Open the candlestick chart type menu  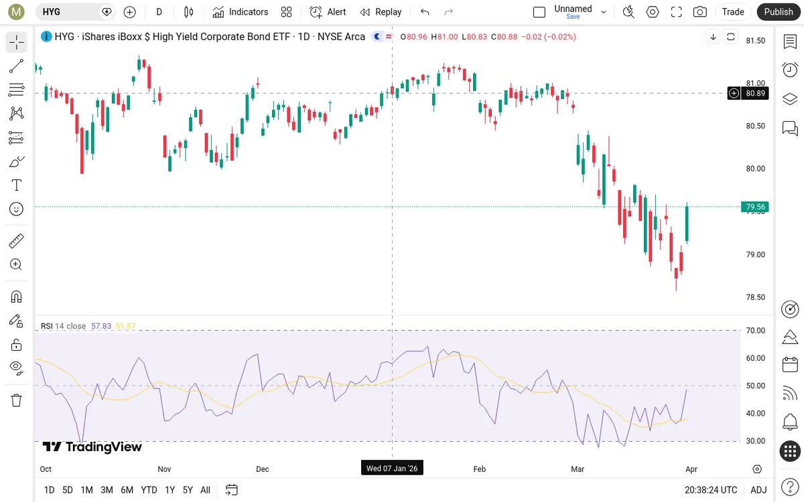(x=188, y=12)
